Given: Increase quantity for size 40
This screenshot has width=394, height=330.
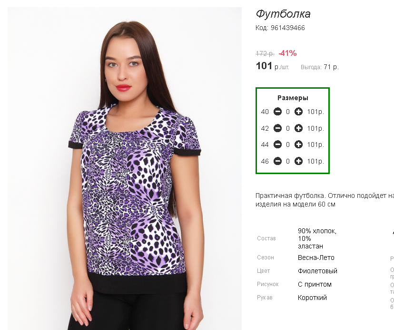Looking at the screenshot, I should click(x=298, y=112).
